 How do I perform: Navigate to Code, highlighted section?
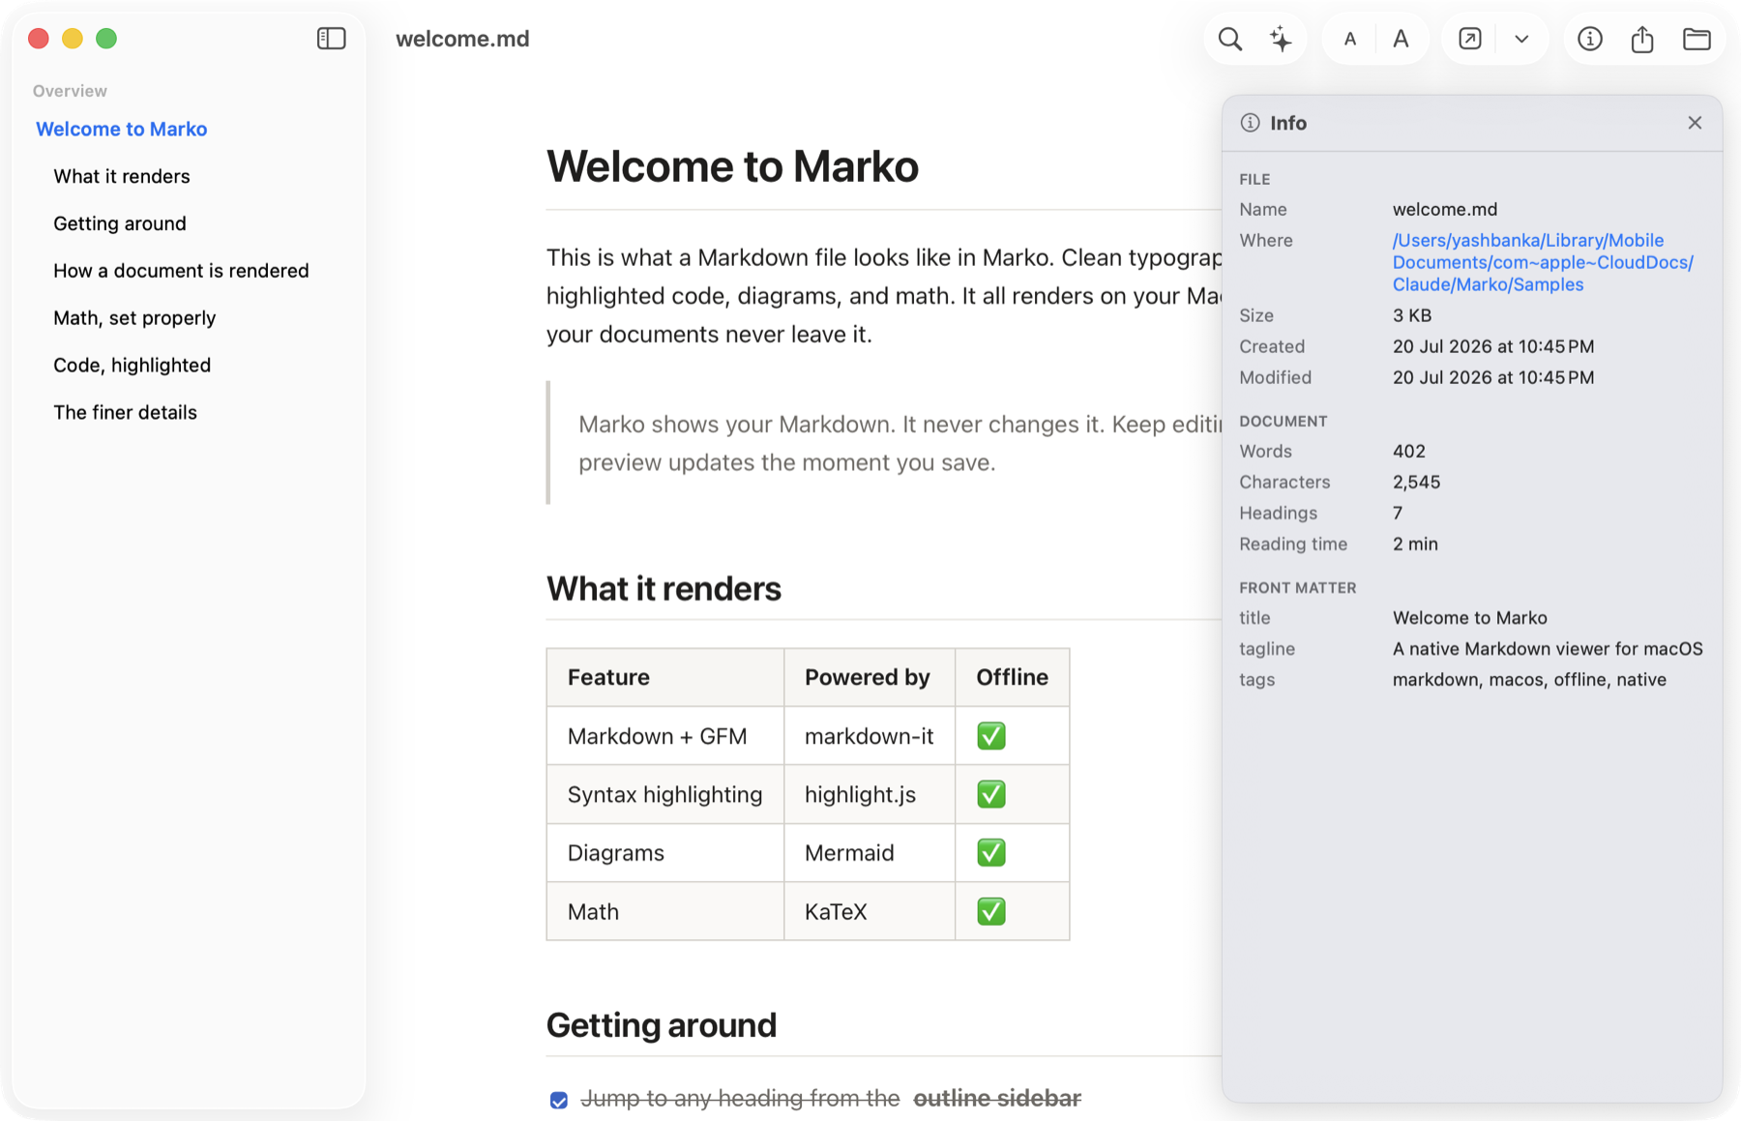tap(132, 365)
